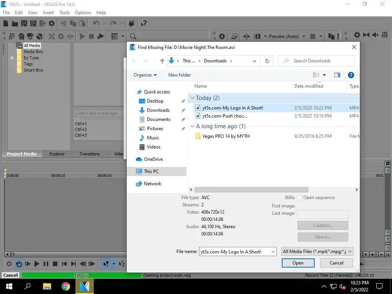Expand the By Type tree node
The image size is (392, 294).
click(x=12, y=58)
